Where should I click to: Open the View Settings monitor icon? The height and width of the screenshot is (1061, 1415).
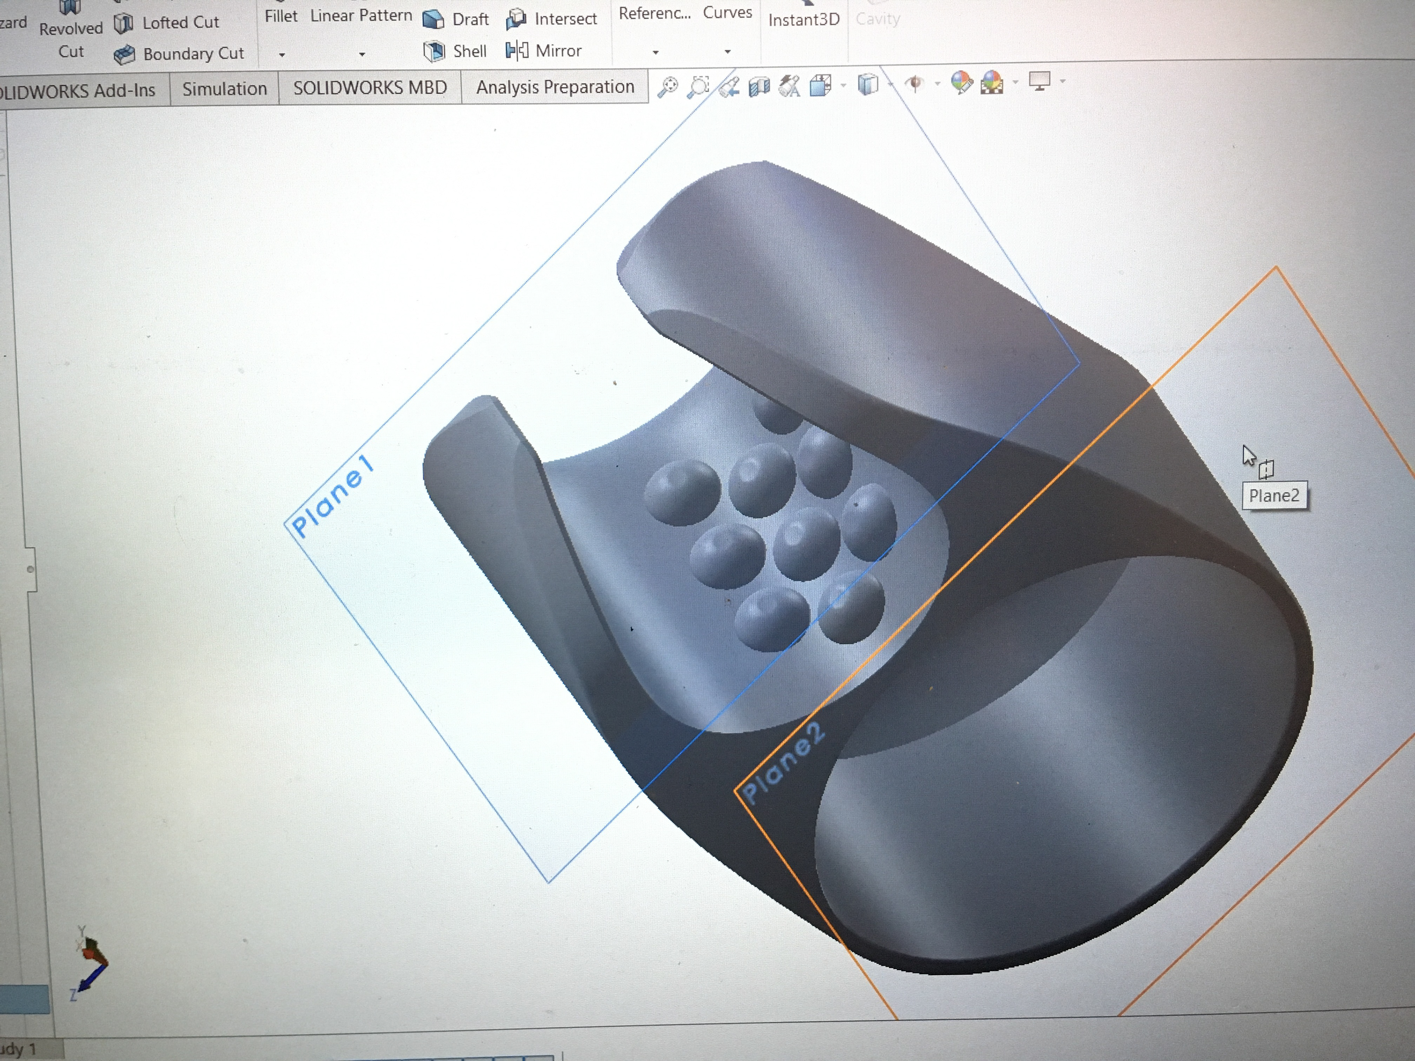1039,81
